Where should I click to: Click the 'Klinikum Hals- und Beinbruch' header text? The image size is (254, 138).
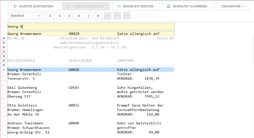[89, 38]
